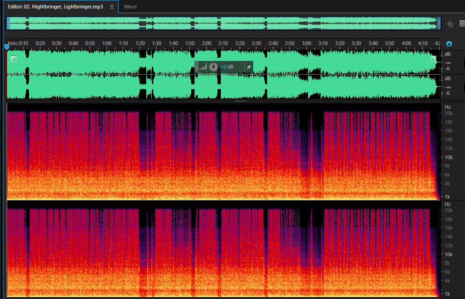The width and height of the screenshot is (465, 299).
Task: Click the +0 dB gain value
Action: (x=227, y=67)
